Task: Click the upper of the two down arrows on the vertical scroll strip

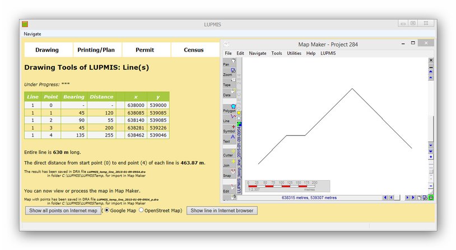Action: tap(431, 145)
